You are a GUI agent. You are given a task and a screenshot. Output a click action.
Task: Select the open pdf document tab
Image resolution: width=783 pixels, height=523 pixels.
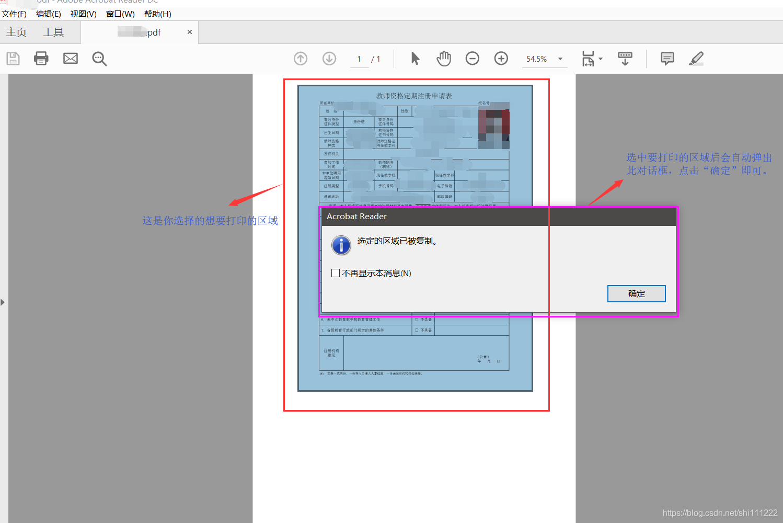(x=139, y=32)
